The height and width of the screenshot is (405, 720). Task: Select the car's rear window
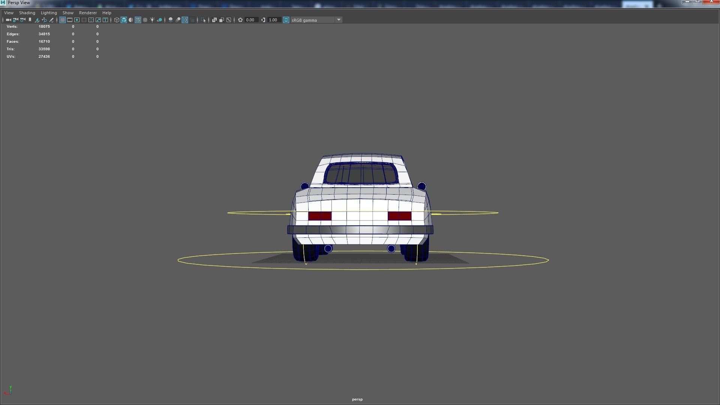coord(361,174)
